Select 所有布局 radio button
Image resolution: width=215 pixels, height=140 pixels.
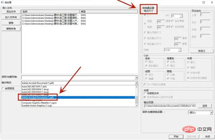tap(188, 73)
